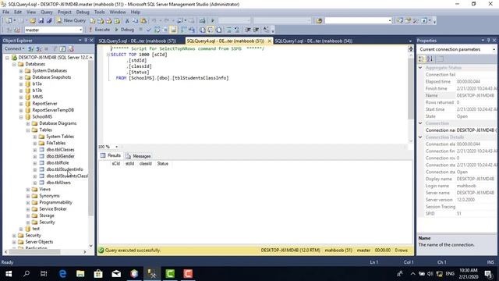Click Display Estimated Execution Plan icon
The height and width of the screenshot is (281, 499).
(x=157, y=30)
